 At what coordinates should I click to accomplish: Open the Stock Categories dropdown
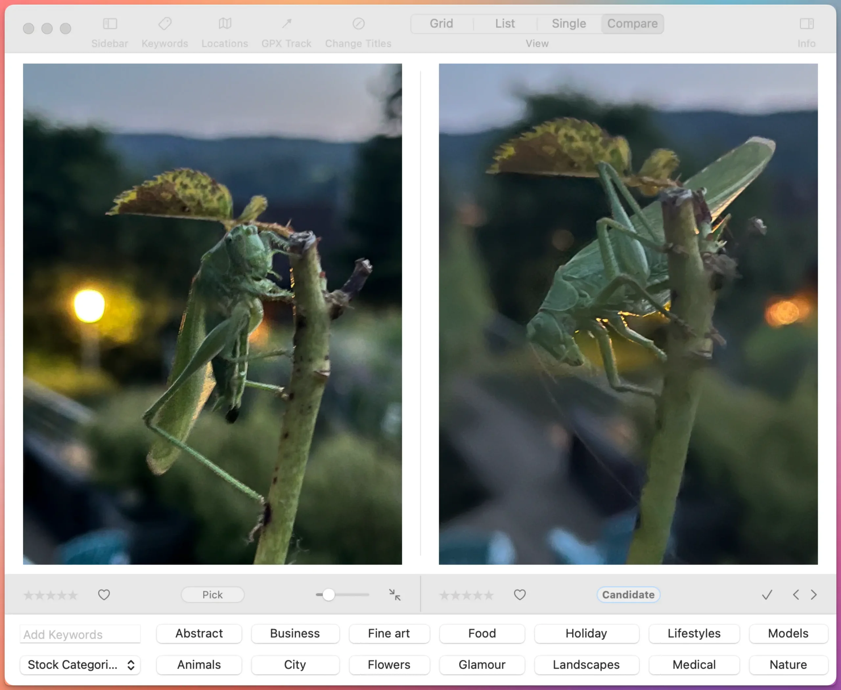(x=80, y=665)
